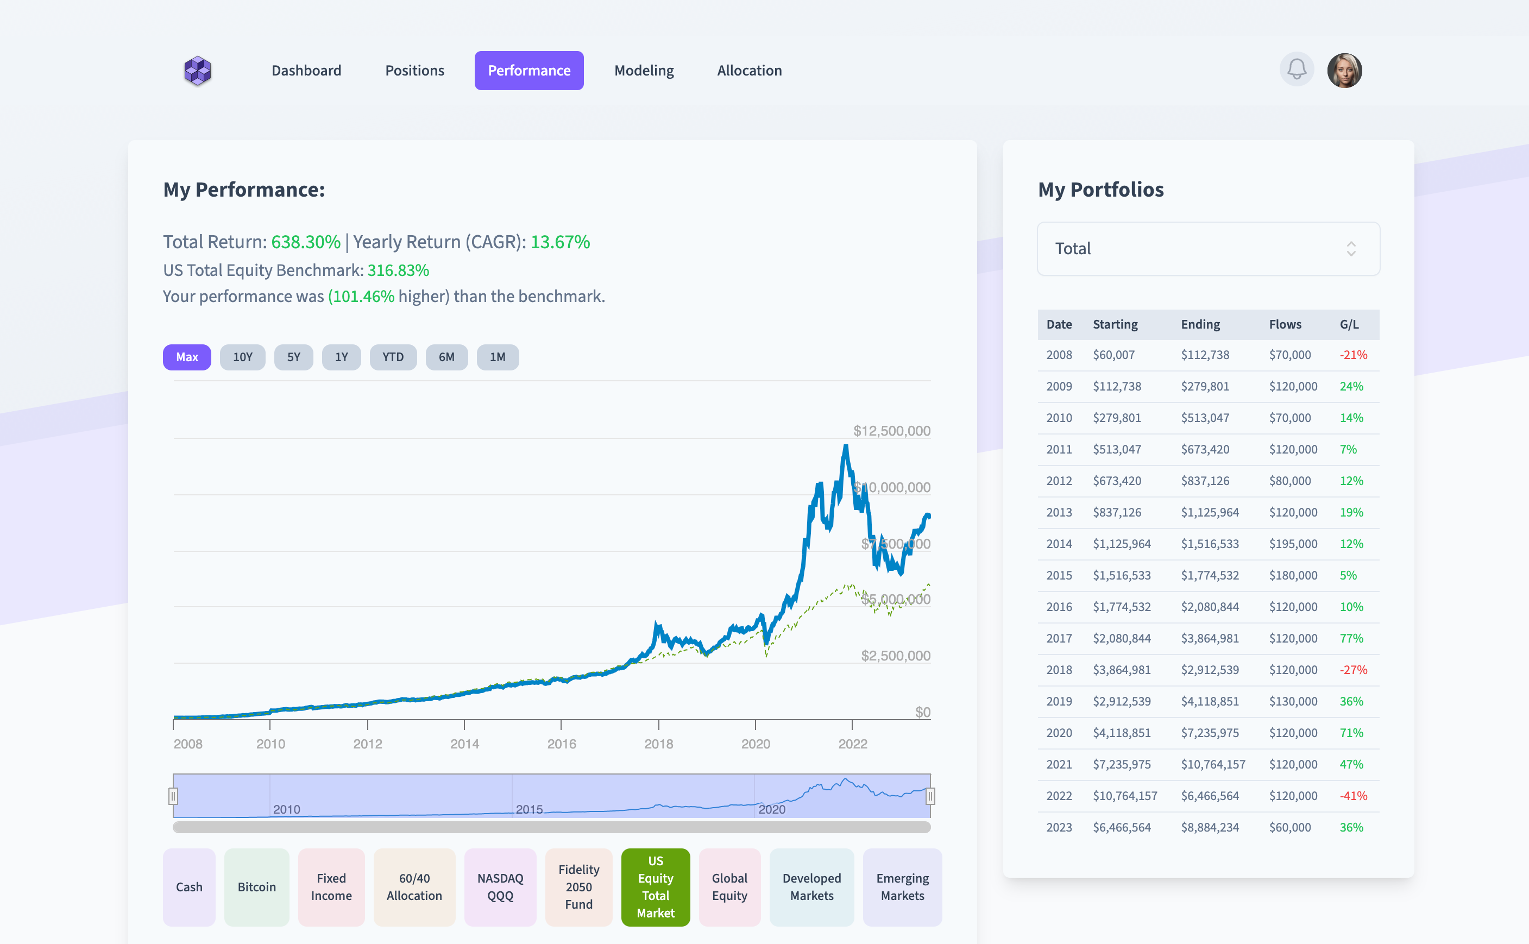Grab the right range selector handle
Screen dimensions: 1529x944
tap(930, 796)
